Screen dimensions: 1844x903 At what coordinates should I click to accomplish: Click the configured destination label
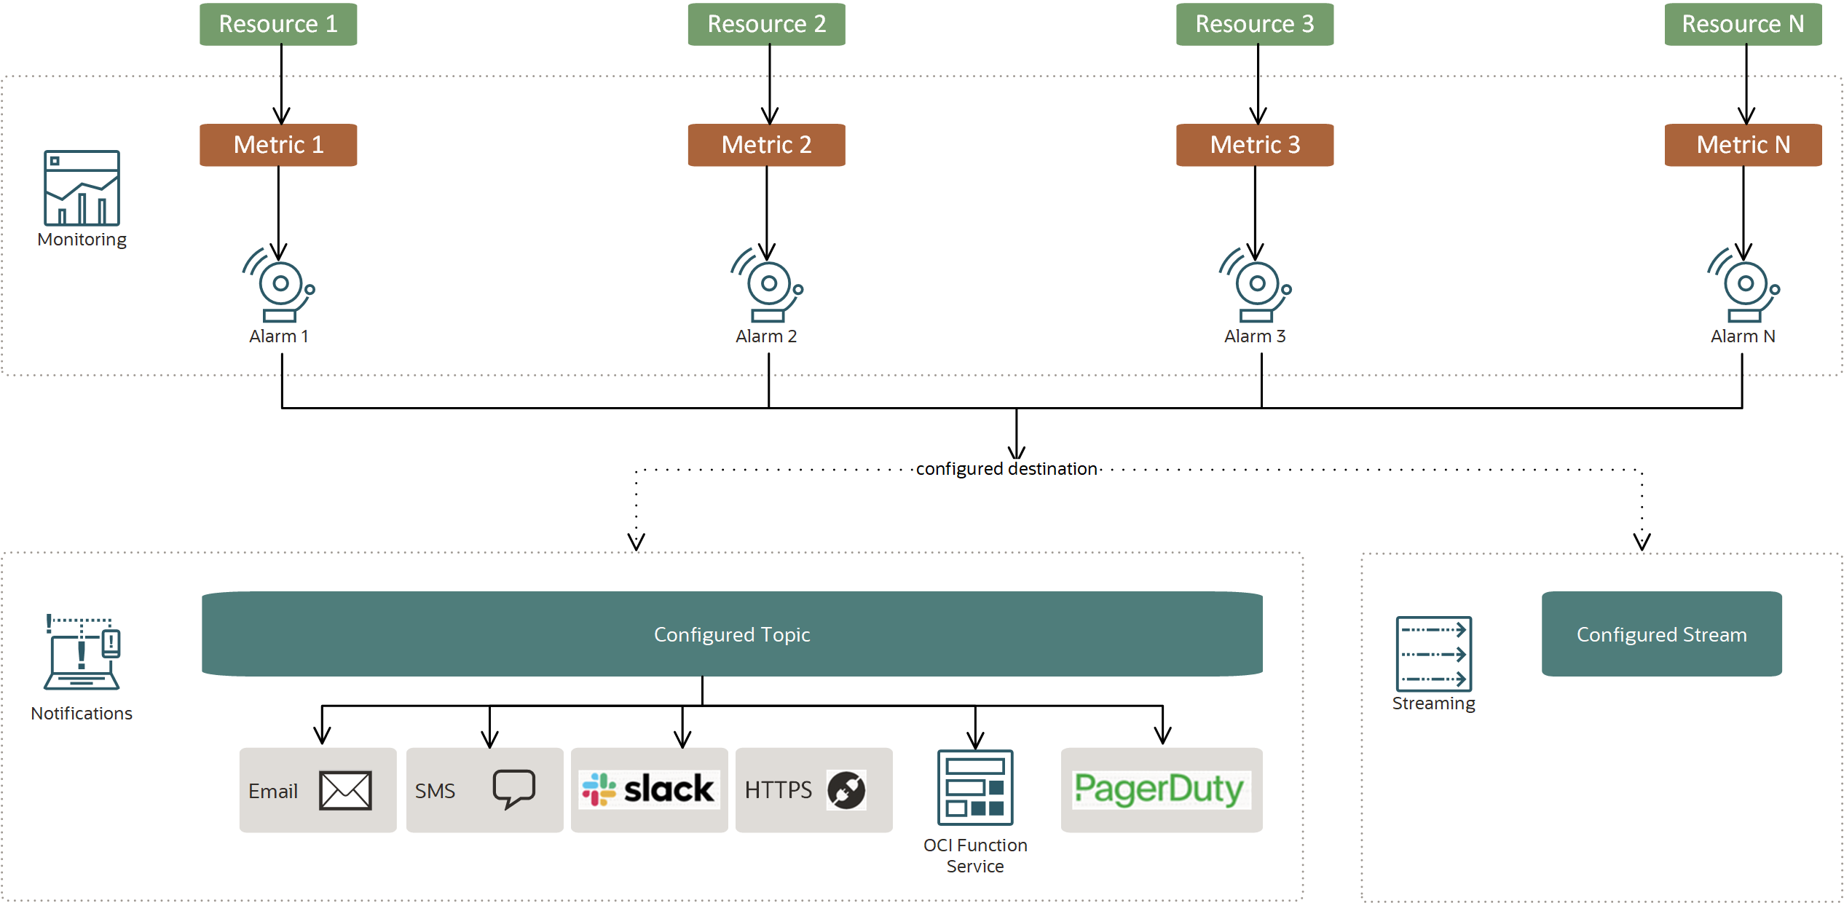[x=1006, y=469]
